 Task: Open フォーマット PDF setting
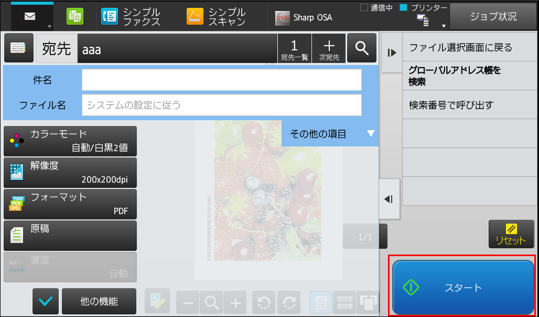point(70,204)
